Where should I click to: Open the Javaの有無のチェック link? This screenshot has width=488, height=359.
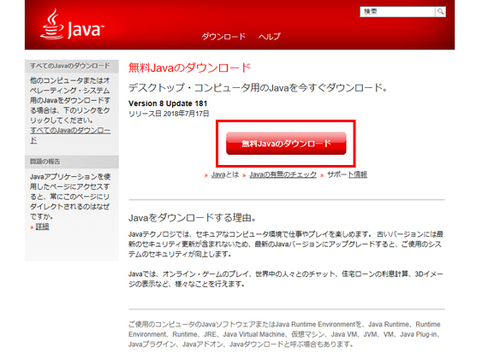283,174
